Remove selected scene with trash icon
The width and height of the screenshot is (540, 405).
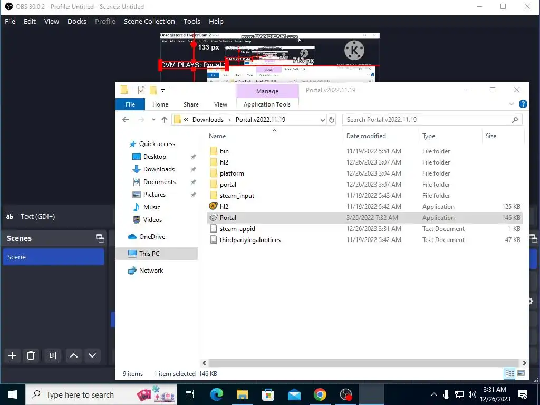tap(31, 355)
